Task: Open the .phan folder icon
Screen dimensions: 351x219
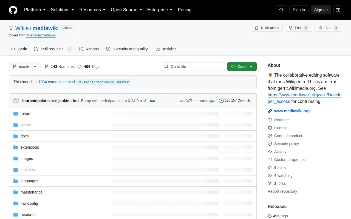Action: coord(16,114)
